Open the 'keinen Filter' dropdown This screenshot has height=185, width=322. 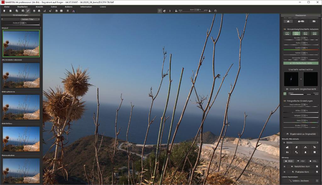[30, 19]
